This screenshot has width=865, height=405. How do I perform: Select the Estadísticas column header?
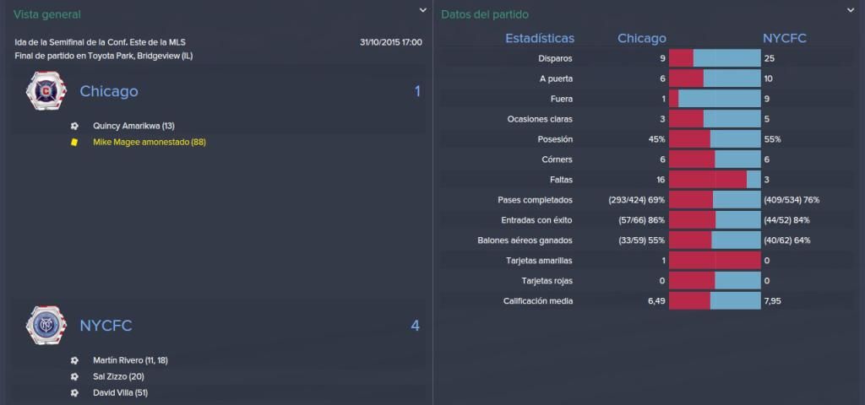pyautogui.click(x=540, y=39)
